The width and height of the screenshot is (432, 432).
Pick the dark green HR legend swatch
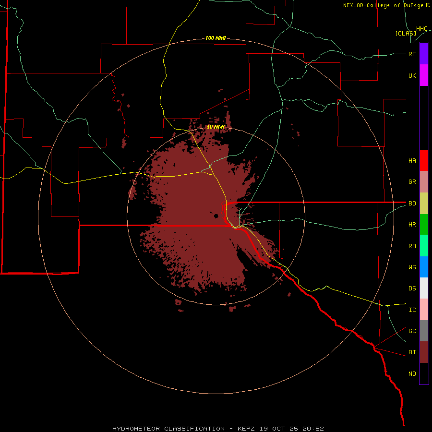(424, 225)
